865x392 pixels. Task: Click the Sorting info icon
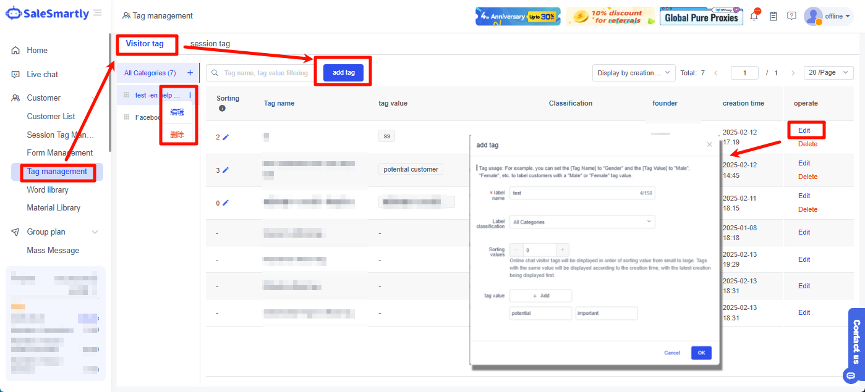pos(222,109)
